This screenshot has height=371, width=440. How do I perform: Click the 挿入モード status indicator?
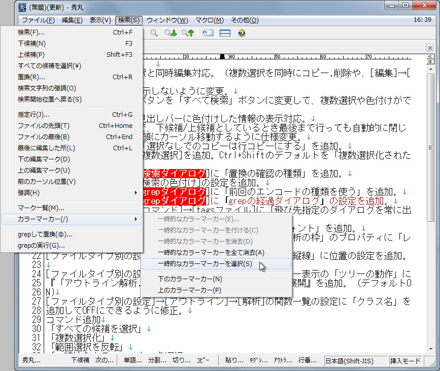(406, 361)
